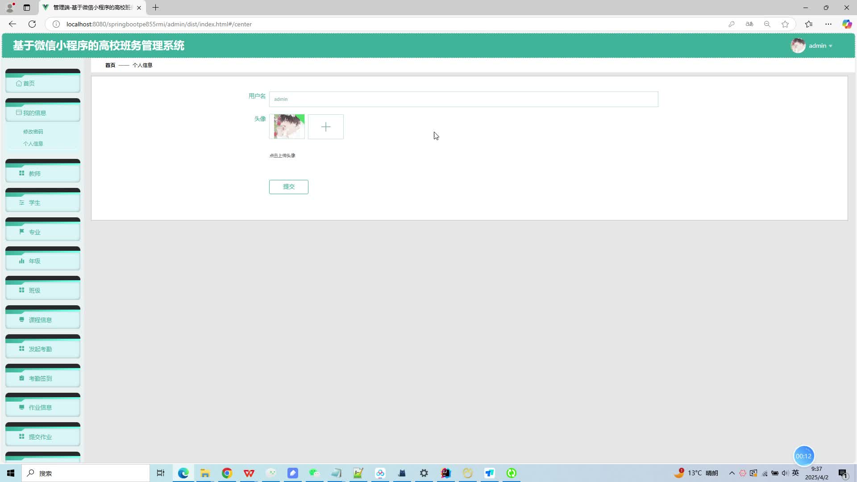Open 发起考勤 in the sidebar
Image resolution: width=857 pixels, height=482 pixels.
tap(40, 349)
